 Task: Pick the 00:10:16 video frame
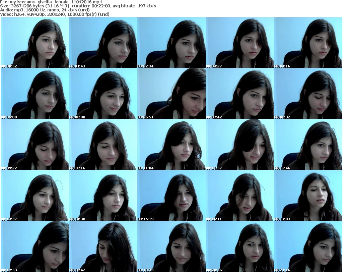pos(103,145)
